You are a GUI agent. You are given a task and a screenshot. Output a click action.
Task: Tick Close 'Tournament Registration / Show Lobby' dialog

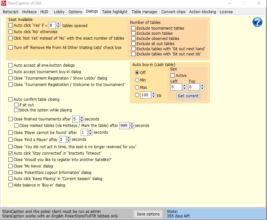(11, 78)
